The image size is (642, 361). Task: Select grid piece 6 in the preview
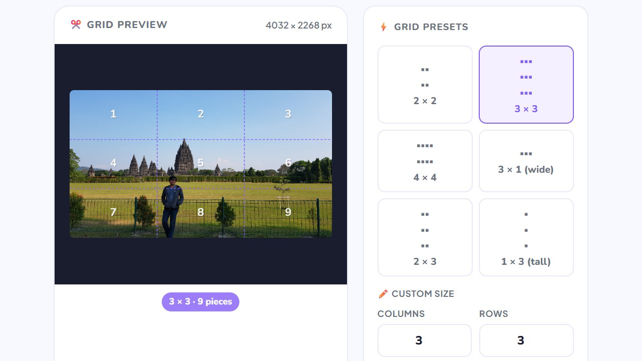(288, 164)
